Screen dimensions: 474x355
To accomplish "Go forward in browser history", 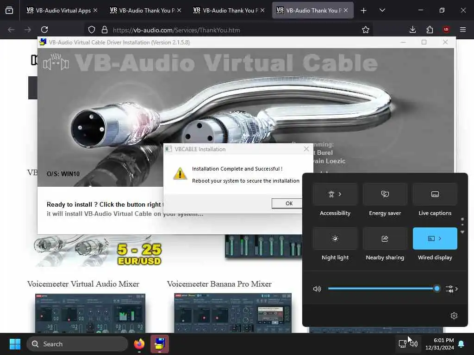I will click(x=27, y=30).
